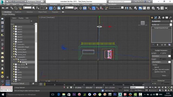
Task: Open the CoronaSun sunlight type dropdown
Action: pyautogui.click(x=161, y=56)
